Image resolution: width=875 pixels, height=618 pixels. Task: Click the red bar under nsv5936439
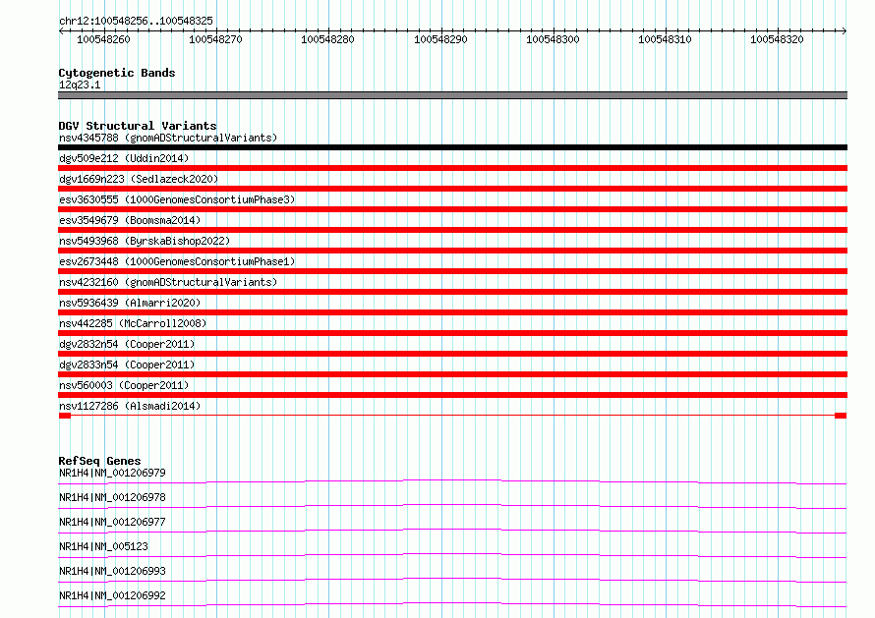coord(452,312)
